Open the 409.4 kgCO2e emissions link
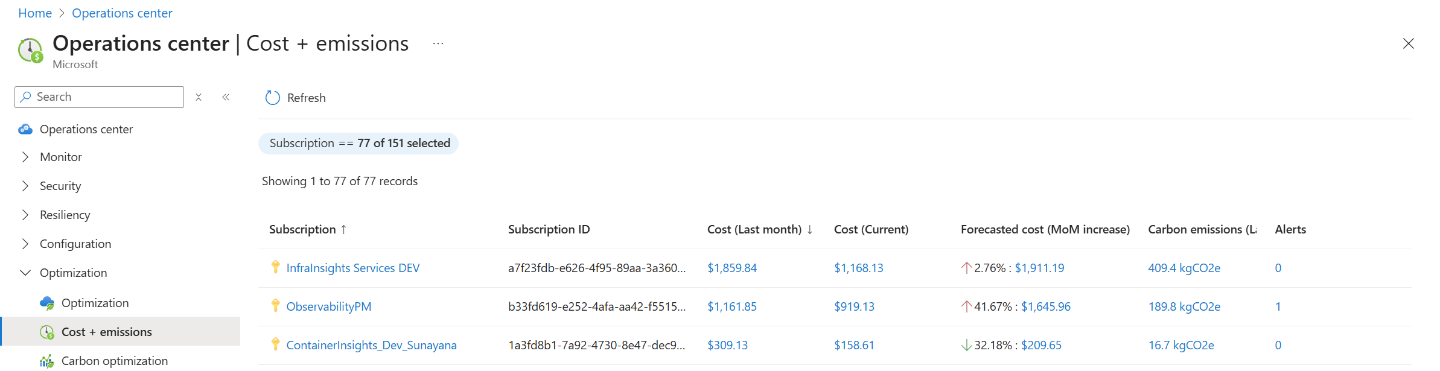 (x=1184, y=268)
